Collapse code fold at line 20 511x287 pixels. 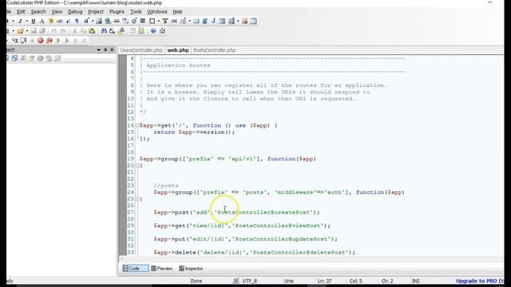tap(137, 165)
